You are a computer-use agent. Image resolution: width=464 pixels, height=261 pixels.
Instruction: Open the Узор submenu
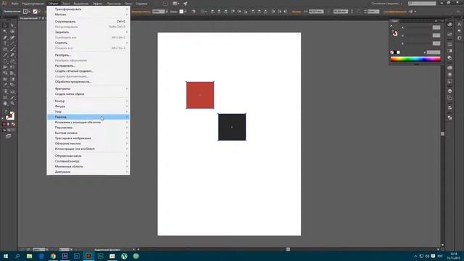88,112
